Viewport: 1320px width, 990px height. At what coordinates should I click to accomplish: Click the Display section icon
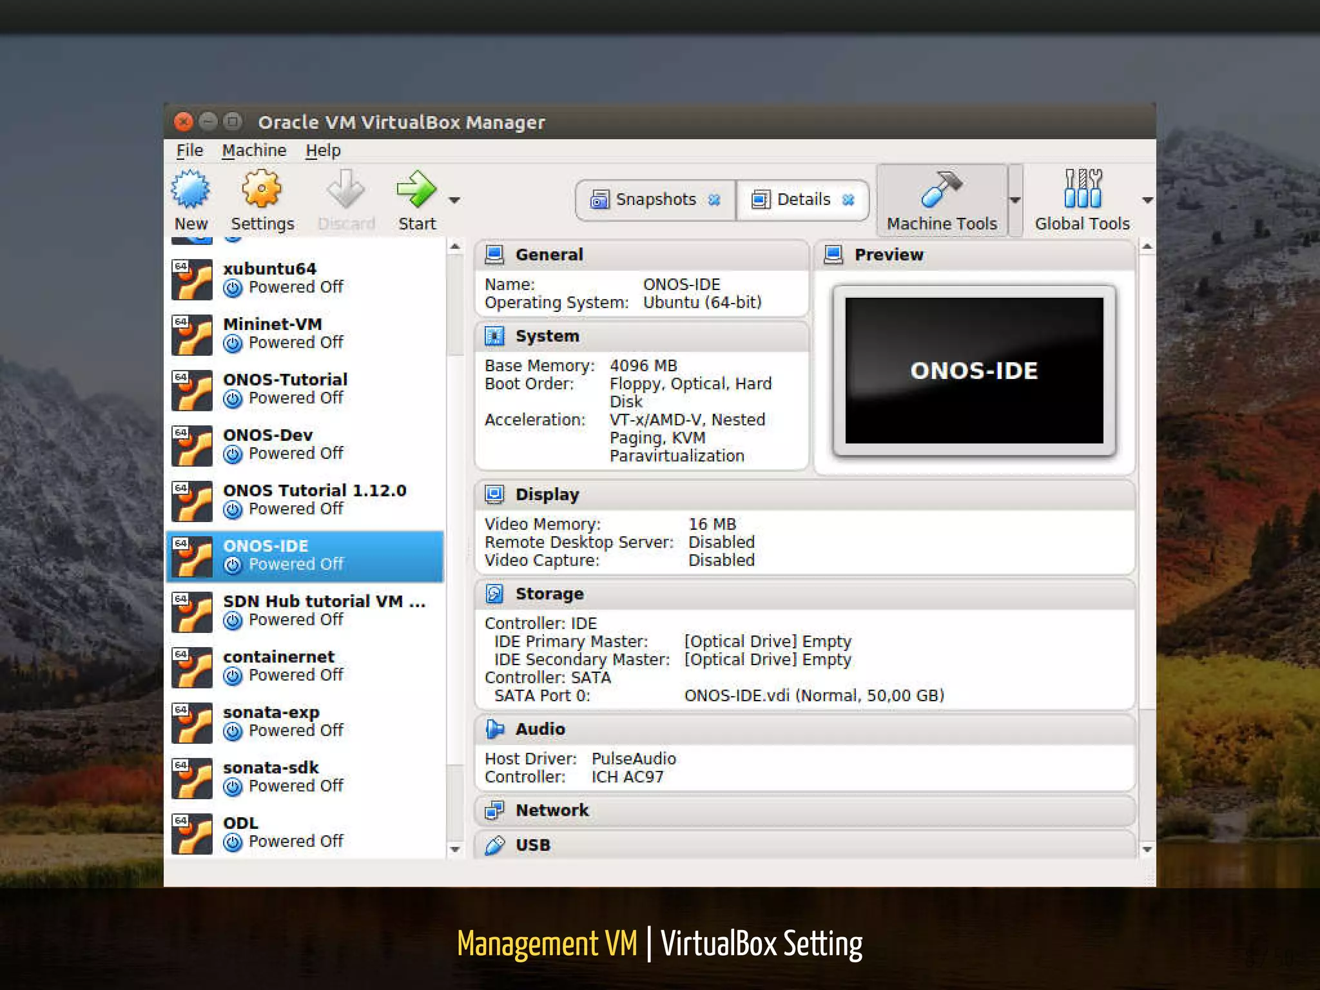494,495
